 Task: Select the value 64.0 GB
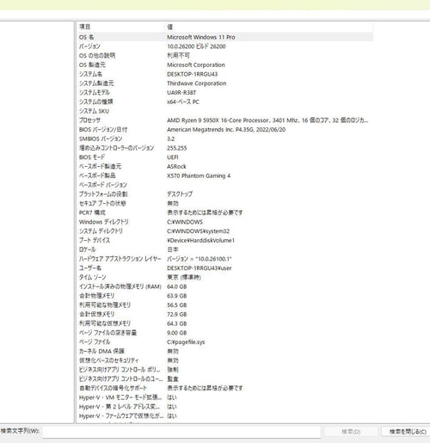click(x=177, y=286)
